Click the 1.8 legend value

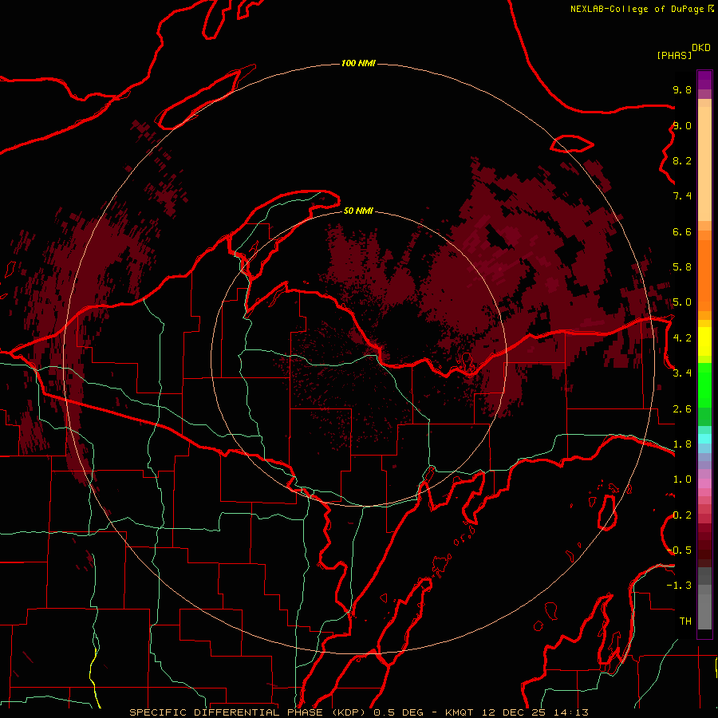pos(682,444)
